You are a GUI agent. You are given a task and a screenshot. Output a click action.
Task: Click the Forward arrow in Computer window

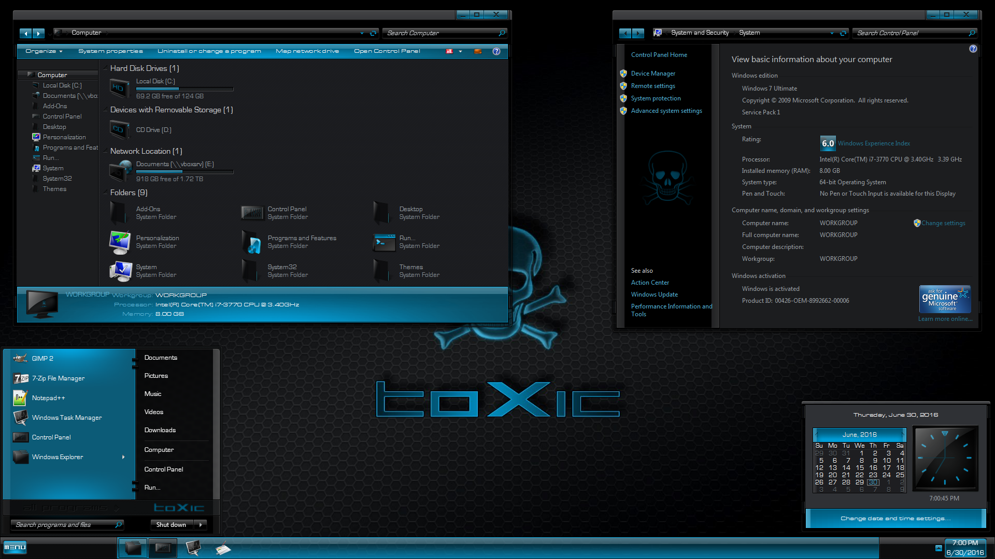[x=38, y=33]
